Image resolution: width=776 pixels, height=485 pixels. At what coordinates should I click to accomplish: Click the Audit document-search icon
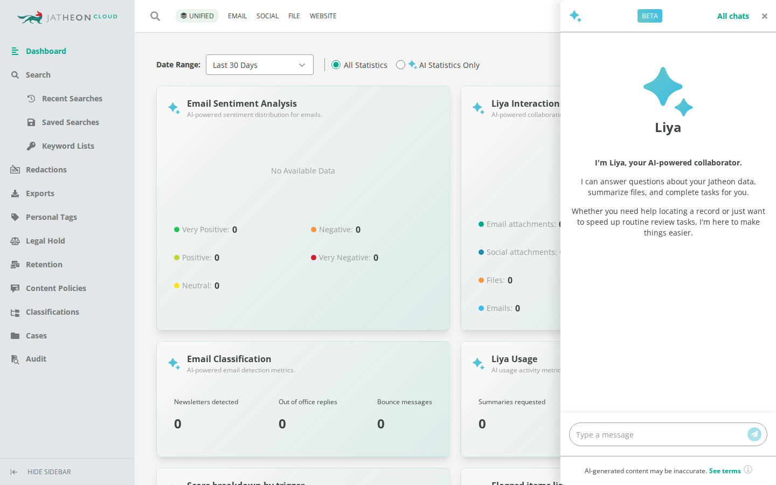pos(15,359)
